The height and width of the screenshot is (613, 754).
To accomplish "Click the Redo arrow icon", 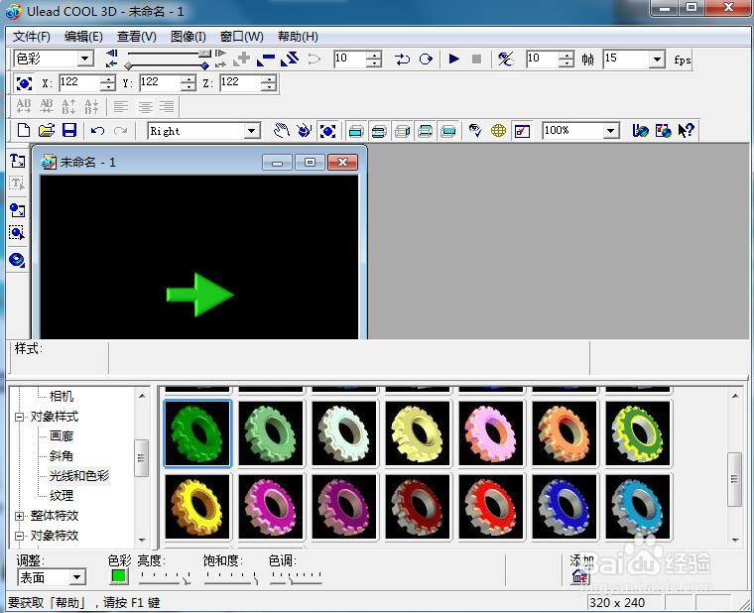I will pyautogui.click(x=121, y=131).
